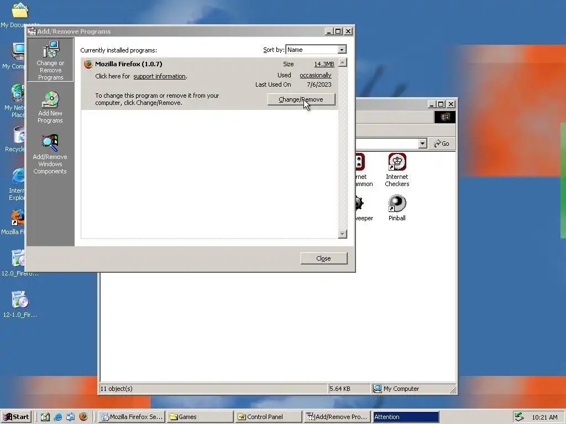Click Add/Remove Programs title bar icon
566x424 pixels.
click(x=32, y=31)
